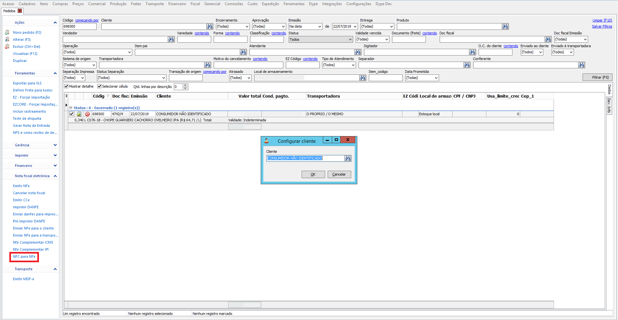Open the Vendedor lookup binoculars icon
618x320 pixels.
pos(171,39)
